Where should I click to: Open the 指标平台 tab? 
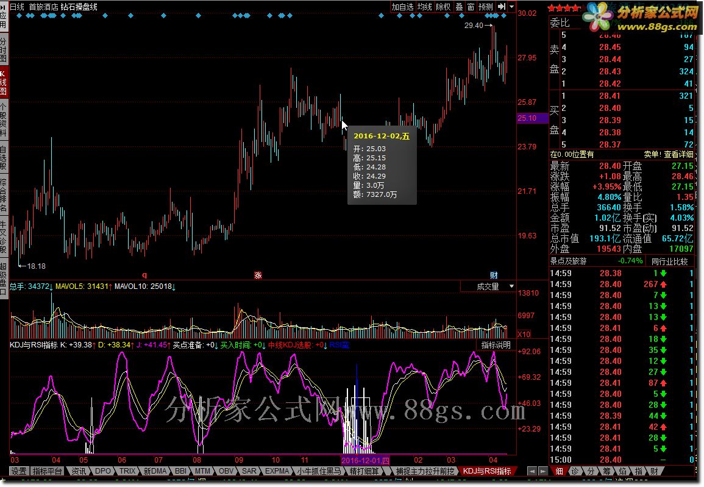(47, 471)
